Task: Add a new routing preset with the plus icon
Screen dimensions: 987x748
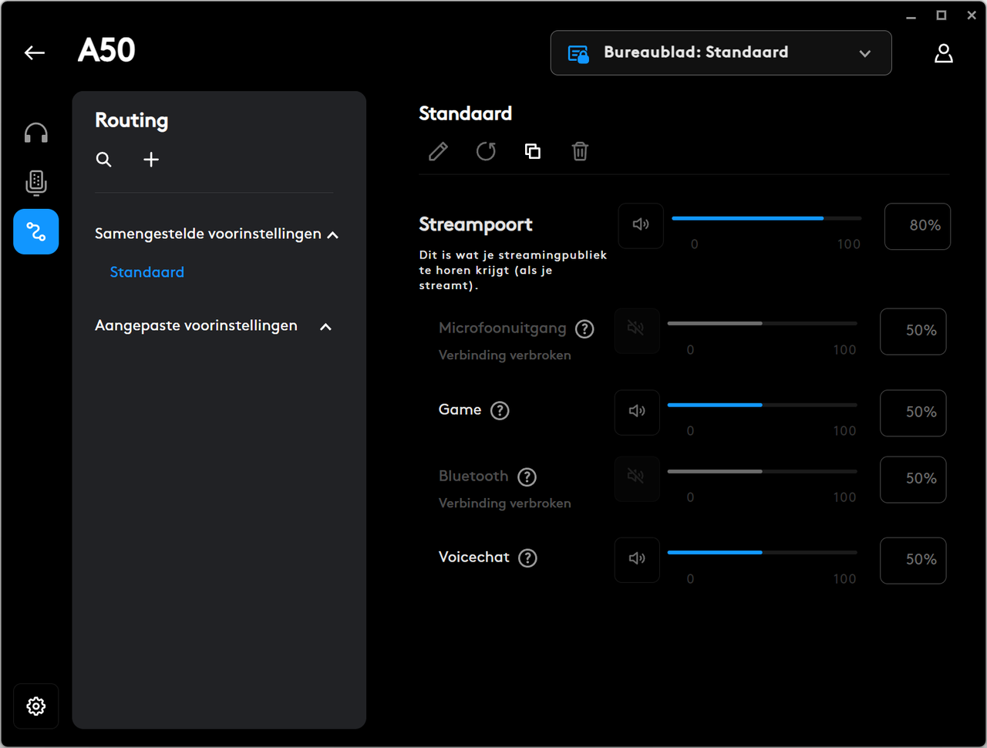Action: click(151, 160)
